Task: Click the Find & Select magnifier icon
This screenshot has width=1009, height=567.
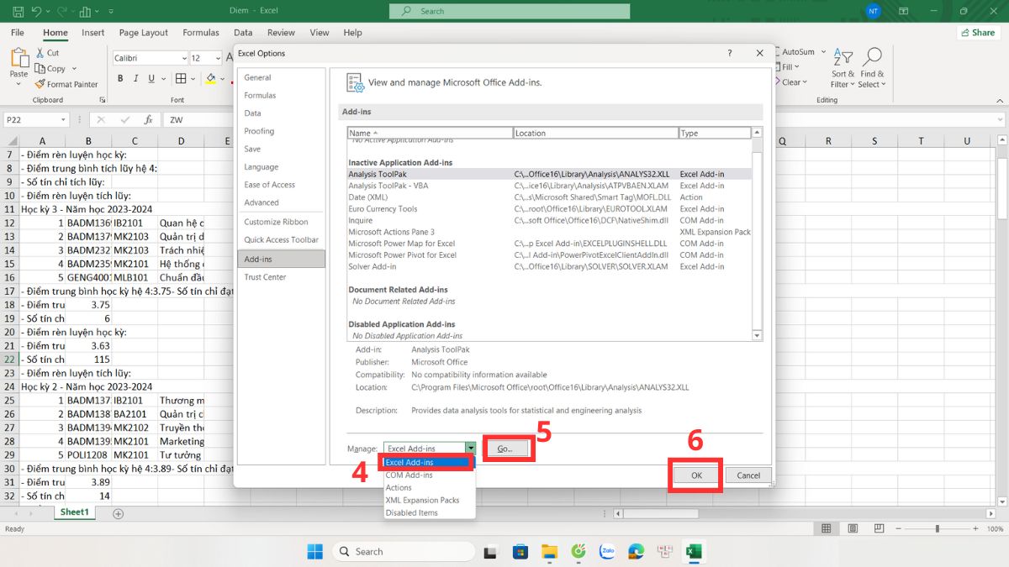Action: (873, 56)
